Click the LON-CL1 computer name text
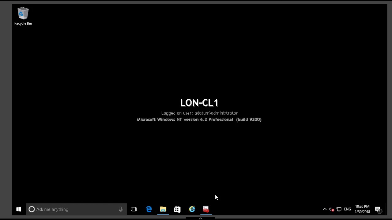 click(199, 103)
